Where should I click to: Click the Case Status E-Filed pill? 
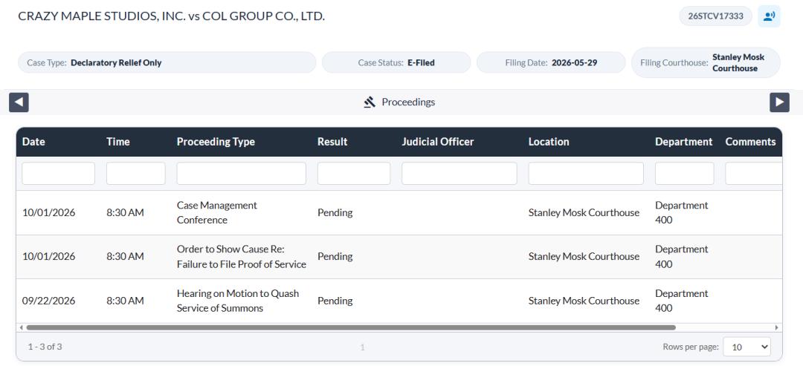coord(396,63)
